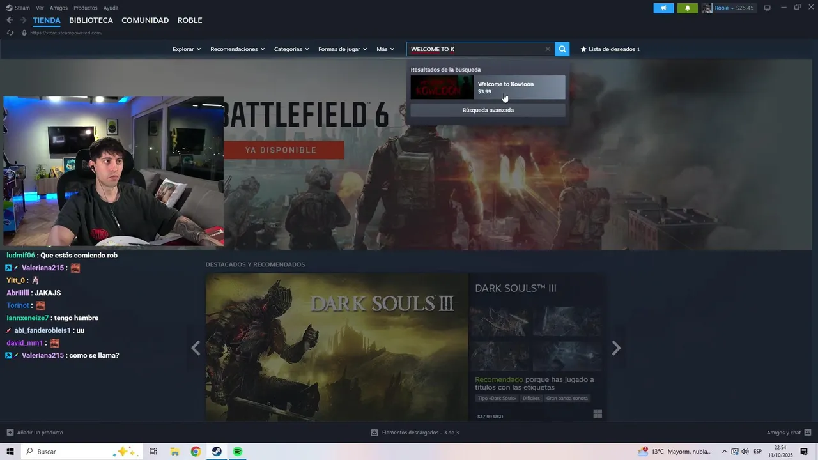
Task: Open Spotify from the taskbar
Action: (238, 452)
